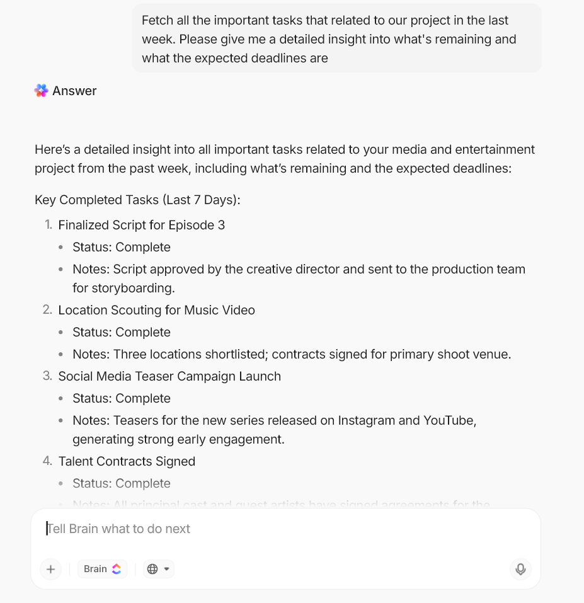Click the plus icon to attach content
Image resolution: width=584 pixels, height=603 pixels.
(50, 569)
